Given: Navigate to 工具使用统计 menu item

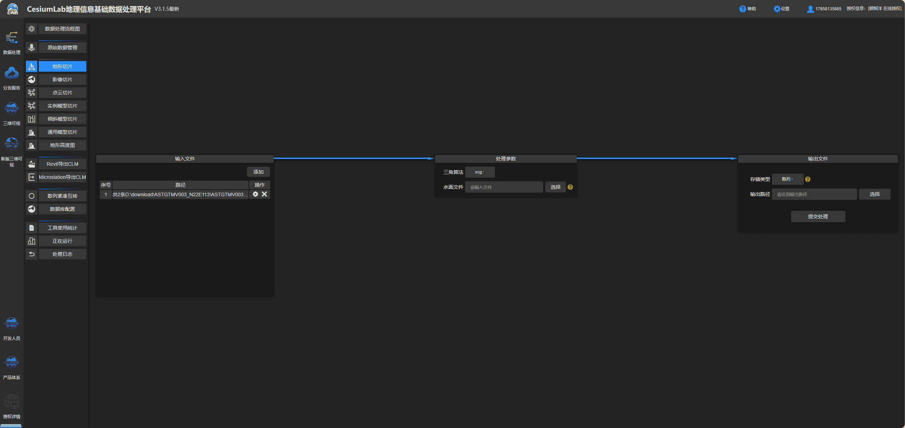Looking at the screenshot, I should point(62,227).
